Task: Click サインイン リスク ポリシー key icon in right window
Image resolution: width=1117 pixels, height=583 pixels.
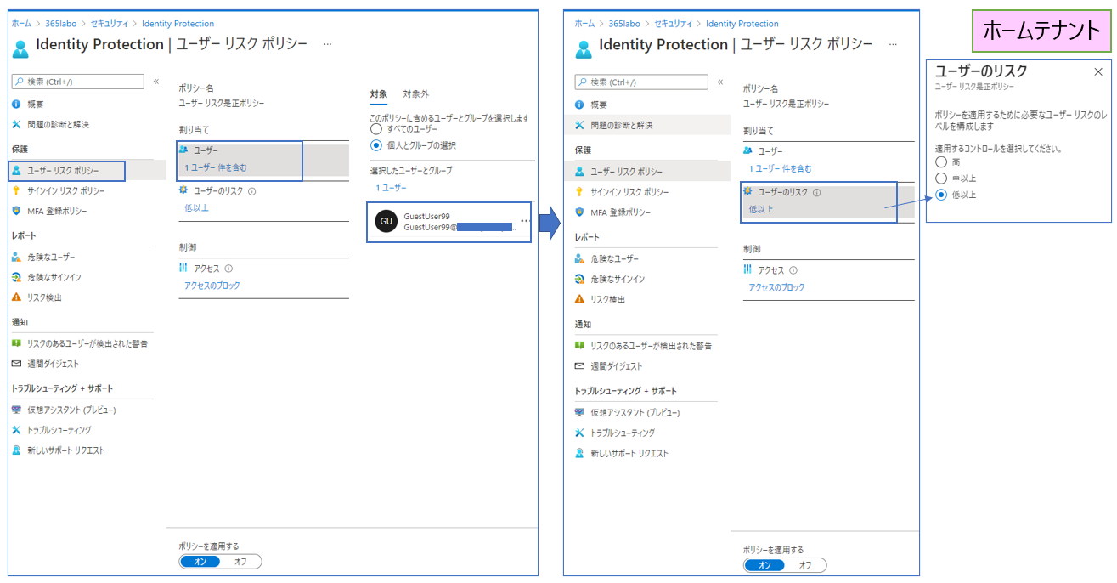Action: (x=580, y=192)
